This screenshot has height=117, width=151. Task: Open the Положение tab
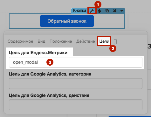(x=61, y=41)
